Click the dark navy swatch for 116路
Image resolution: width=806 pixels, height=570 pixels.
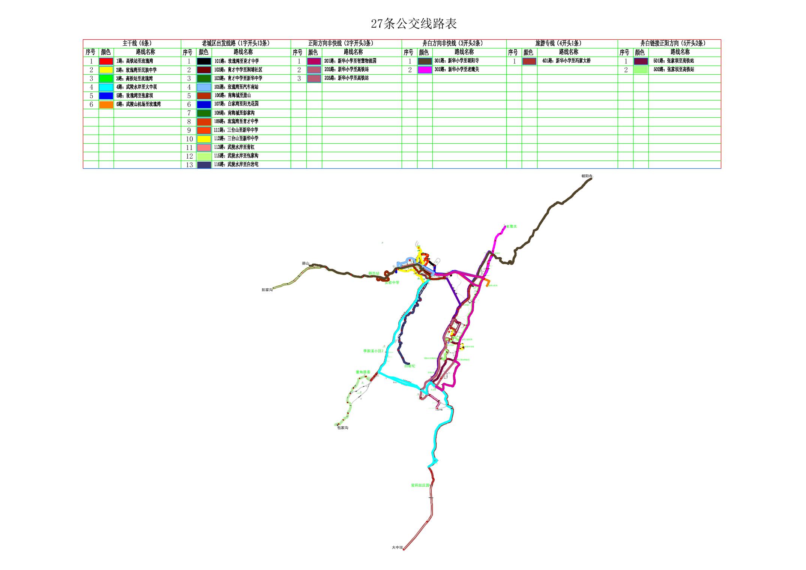pos(204,165)
